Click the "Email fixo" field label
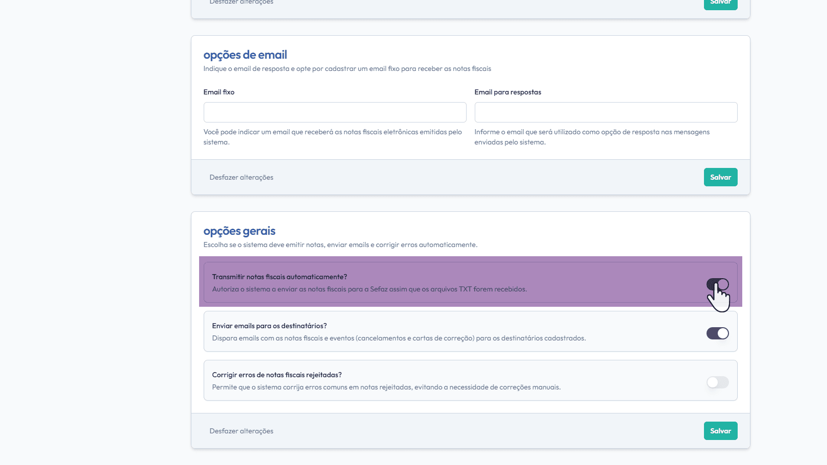 (219, 92)
